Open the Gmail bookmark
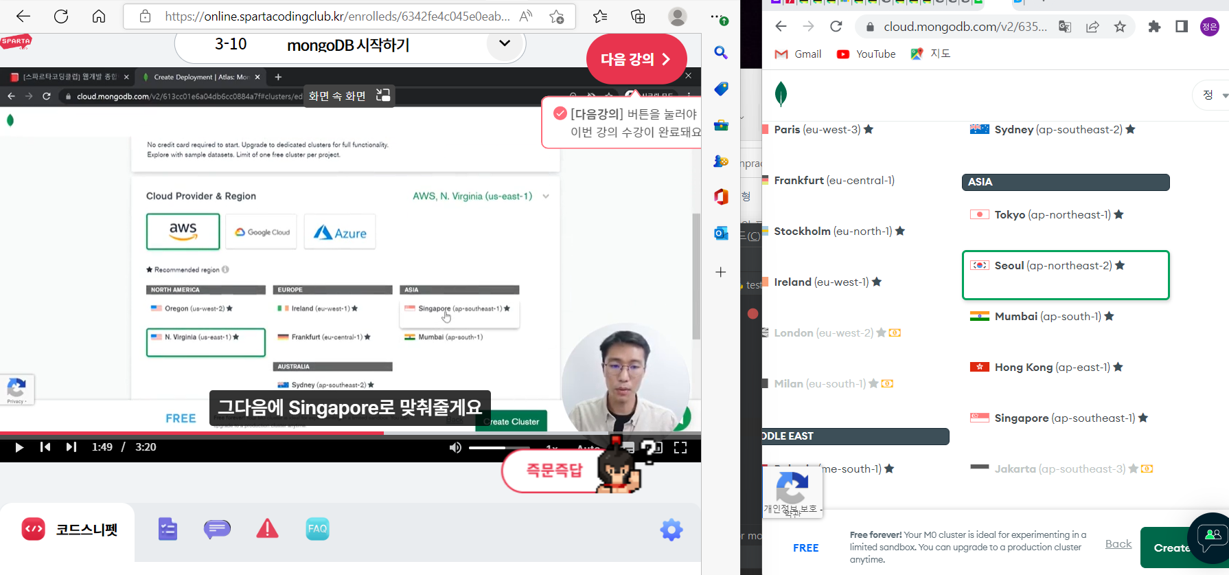Image resolution: width=1229 pixels, height=575 pixels. point(798,54)
